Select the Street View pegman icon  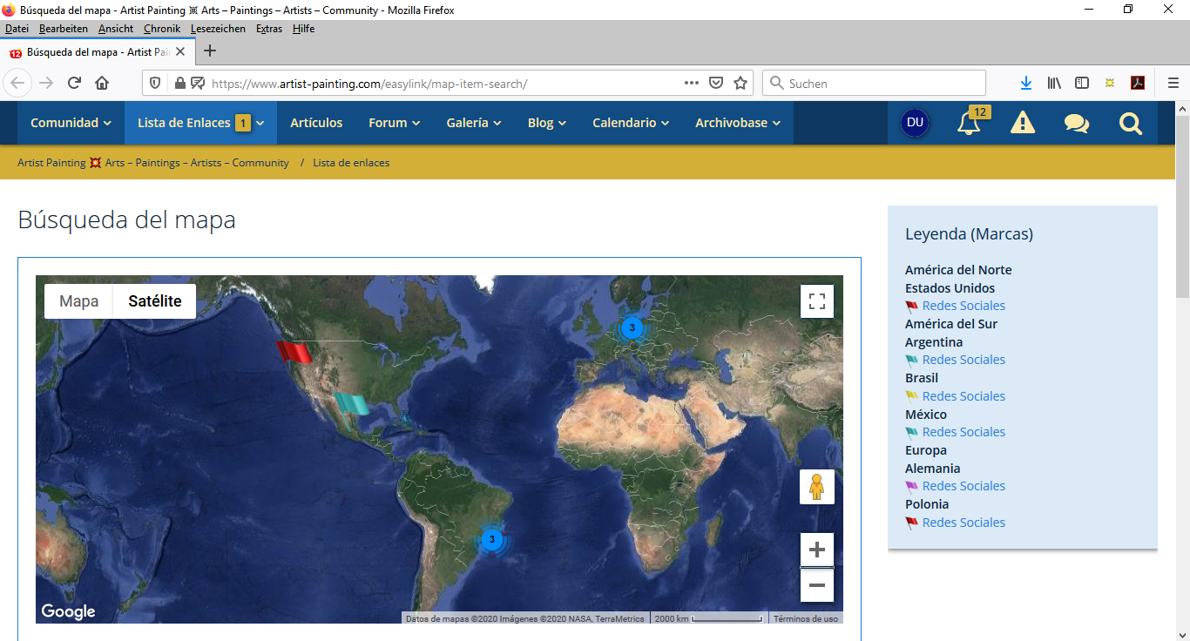point(816,487)
